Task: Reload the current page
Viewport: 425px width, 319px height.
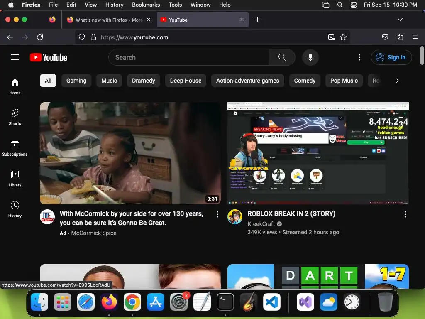Action: point(40,37)
